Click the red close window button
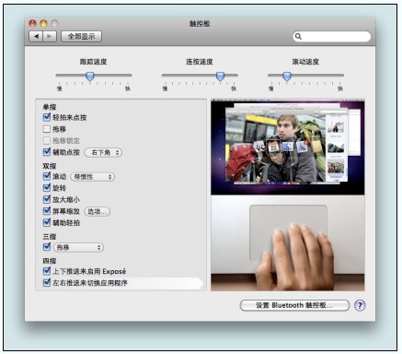The height and width of the screenshot is (354, 402). 32,23
